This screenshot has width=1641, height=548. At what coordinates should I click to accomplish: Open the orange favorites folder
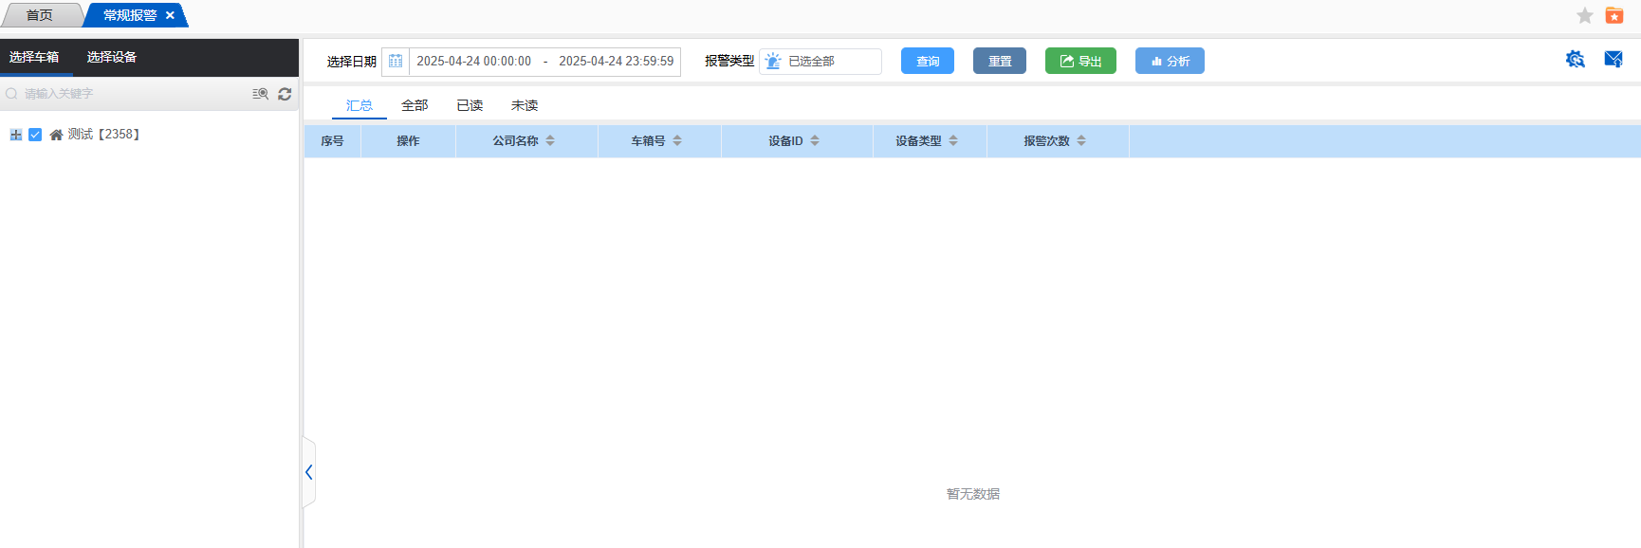tap(1613, 15)
